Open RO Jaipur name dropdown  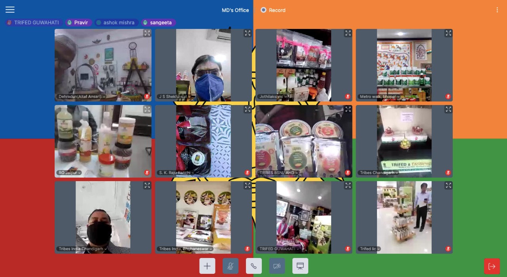[69, 173]
